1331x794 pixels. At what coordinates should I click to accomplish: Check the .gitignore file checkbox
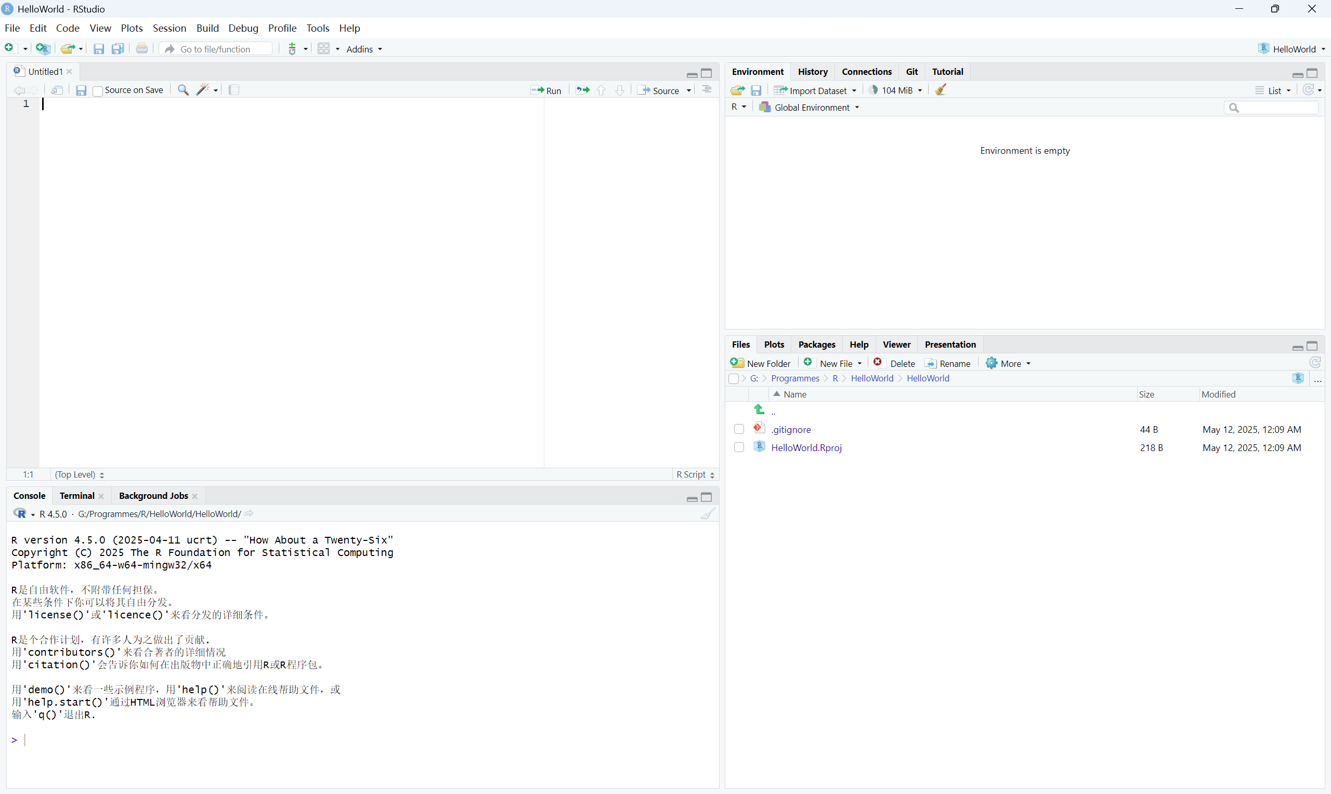[739, 429]
